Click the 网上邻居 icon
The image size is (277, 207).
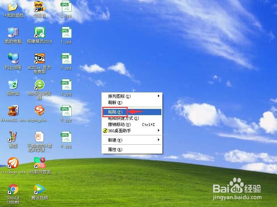[x=13, y=58]
